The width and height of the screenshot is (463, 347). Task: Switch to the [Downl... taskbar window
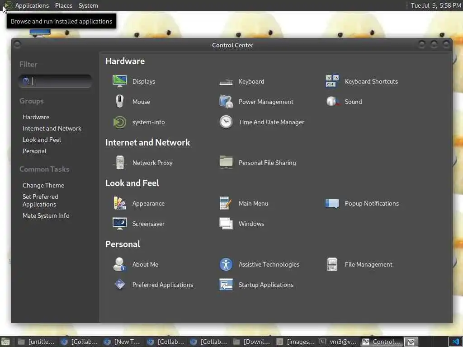click(x=252, y=342)
